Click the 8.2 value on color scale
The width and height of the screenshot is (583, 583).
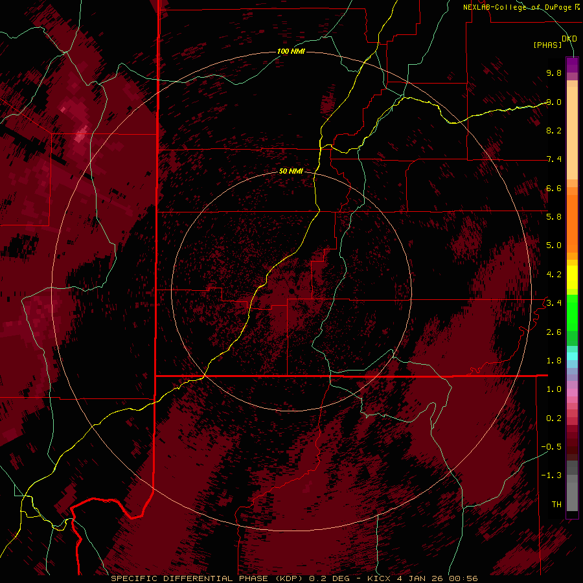[554, 130]
